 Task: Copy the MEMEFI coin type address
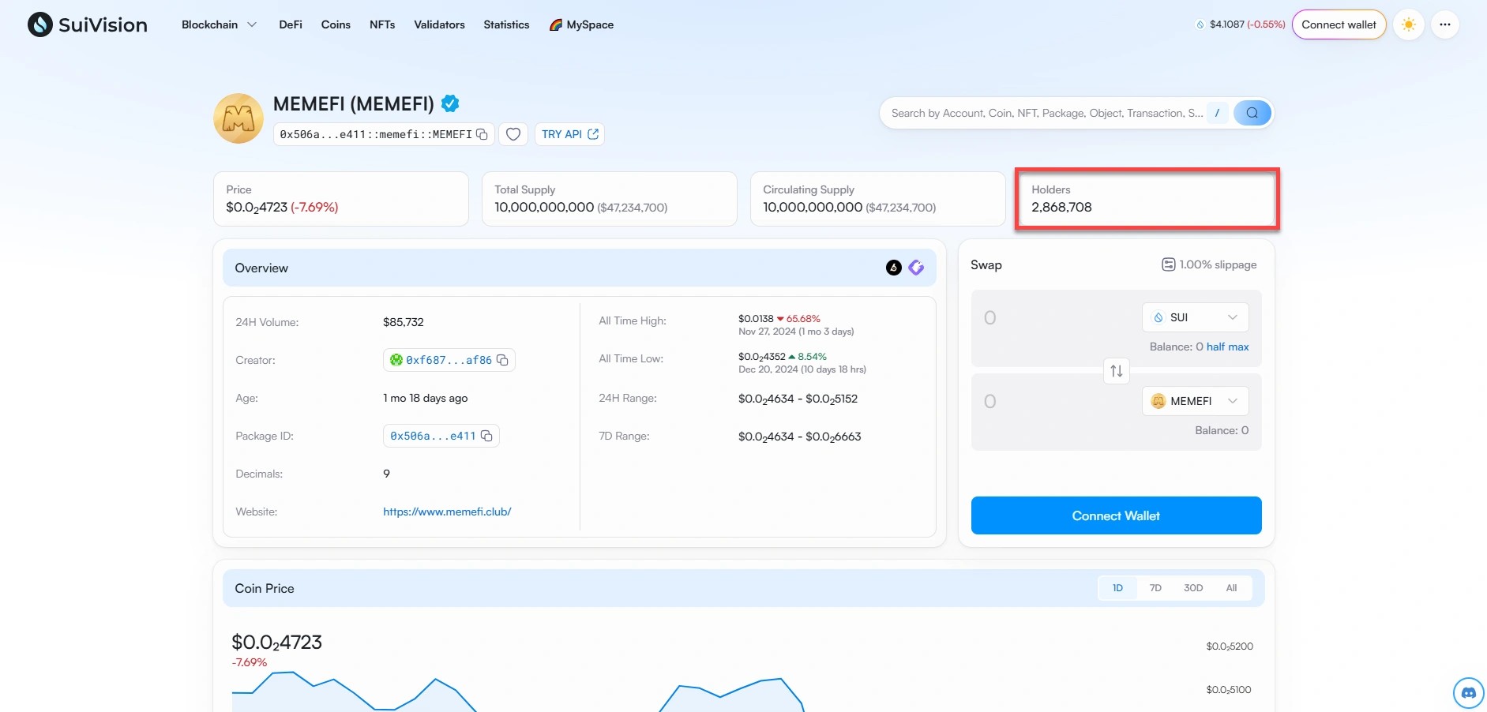tap(483, 134)
